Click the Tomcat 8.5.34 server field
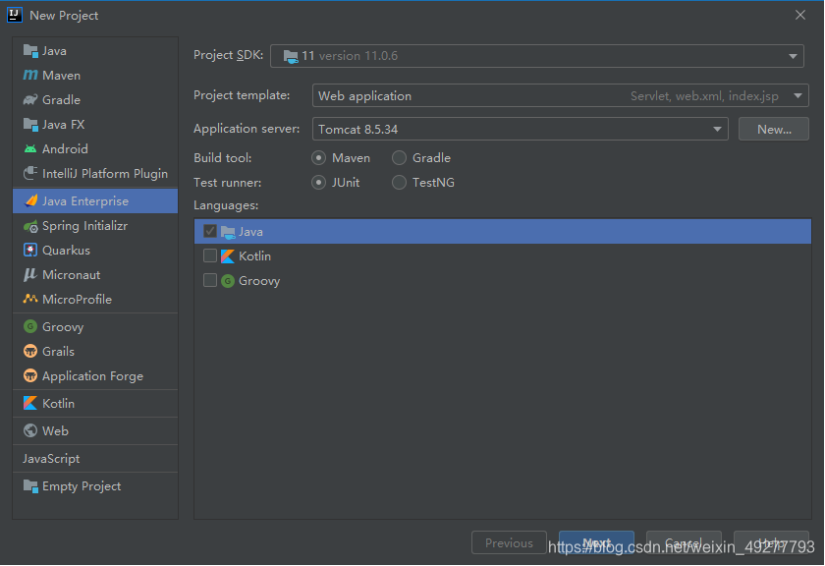This screenshot has height=566, width=825. 521,129
